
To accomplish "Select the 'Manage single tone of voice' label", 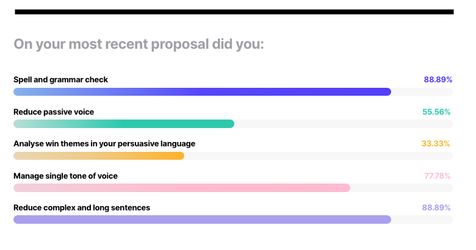I will 65,176.
